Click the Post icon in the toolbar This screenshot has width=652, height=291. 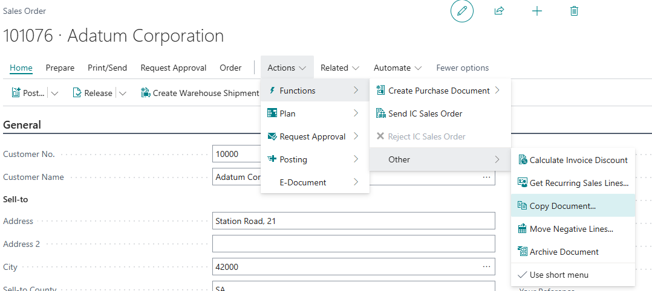(16, 92)
